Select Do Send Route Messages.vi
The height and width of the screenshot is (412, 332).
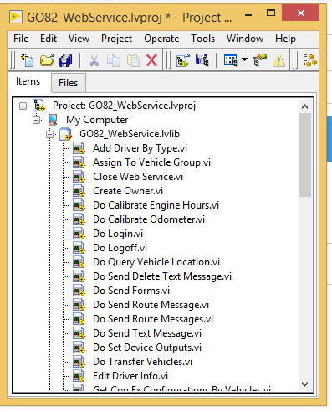153,319
